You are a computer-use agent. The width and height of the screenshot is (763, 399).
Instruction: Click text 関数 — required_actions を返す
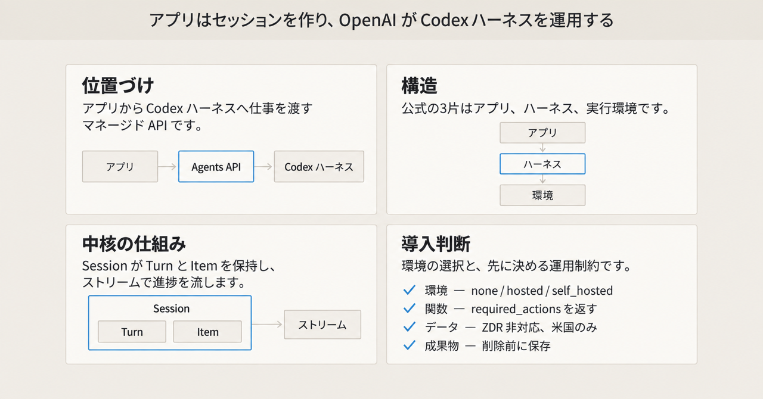pos(511,309)
